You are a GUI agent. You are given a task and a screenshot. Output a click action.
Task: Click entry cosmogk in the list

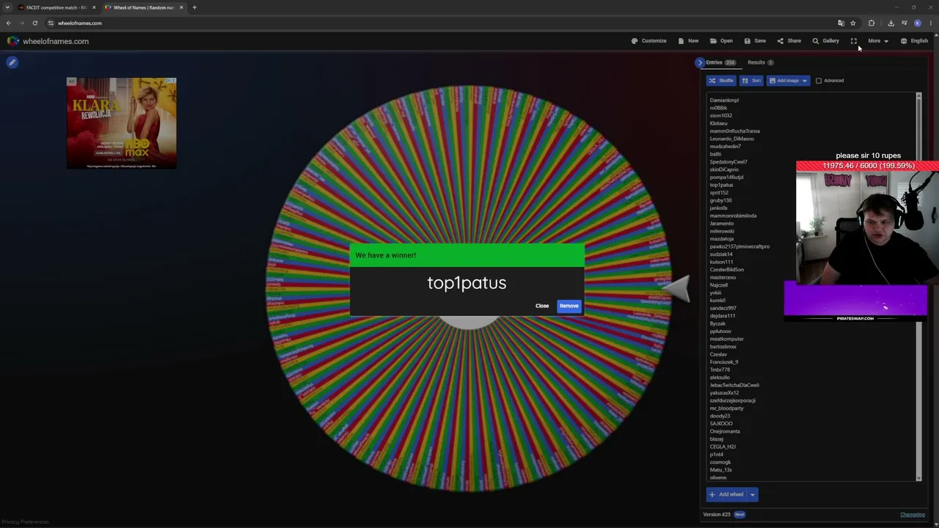click(720, 462)
